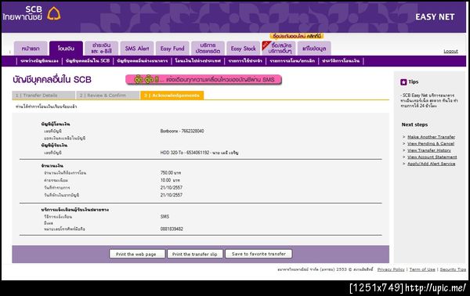
Task: Open View Account Statement link
Action: [x=432, y=157]
